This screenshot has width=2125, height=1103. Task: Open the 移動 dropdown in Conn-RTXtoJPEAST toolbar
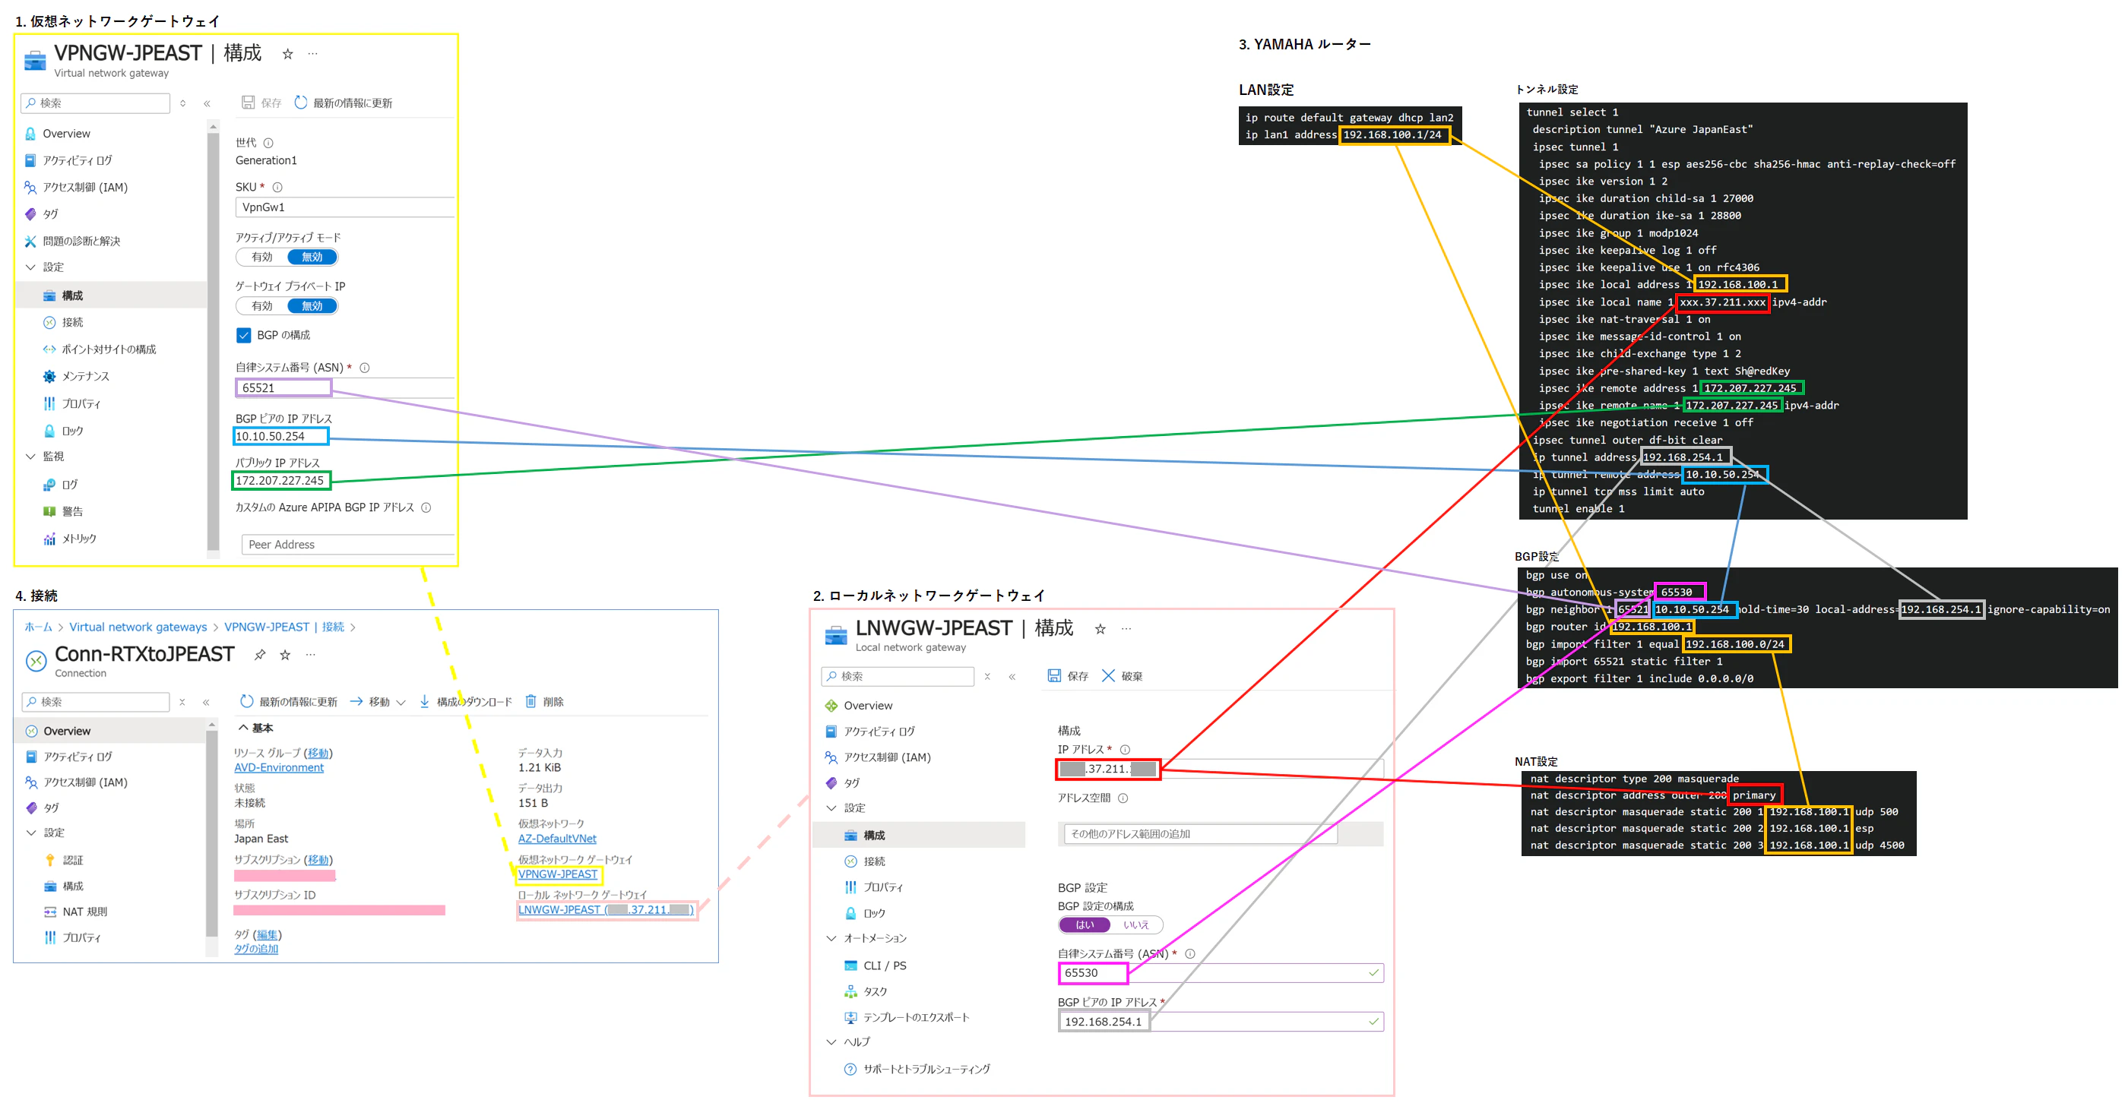(x=378, y=702)
